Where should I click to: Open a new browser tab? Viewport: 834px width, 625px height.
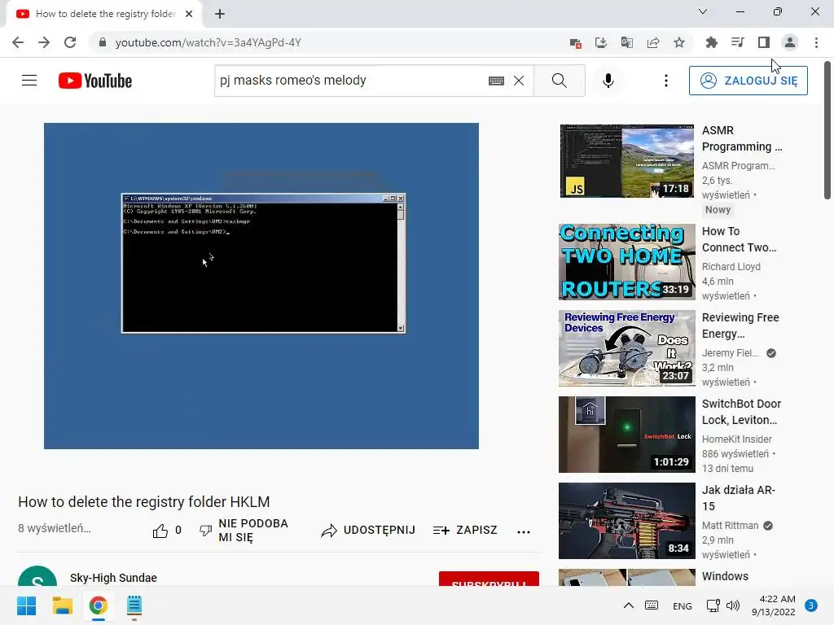(220, 14)
